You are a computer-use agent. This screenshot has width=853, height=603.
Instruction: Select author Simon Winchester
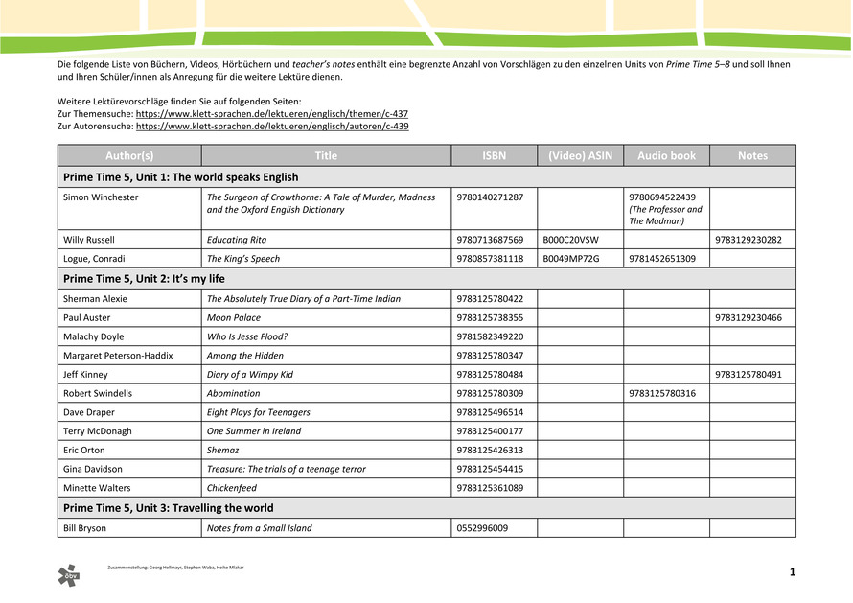(x=101, y=197)
